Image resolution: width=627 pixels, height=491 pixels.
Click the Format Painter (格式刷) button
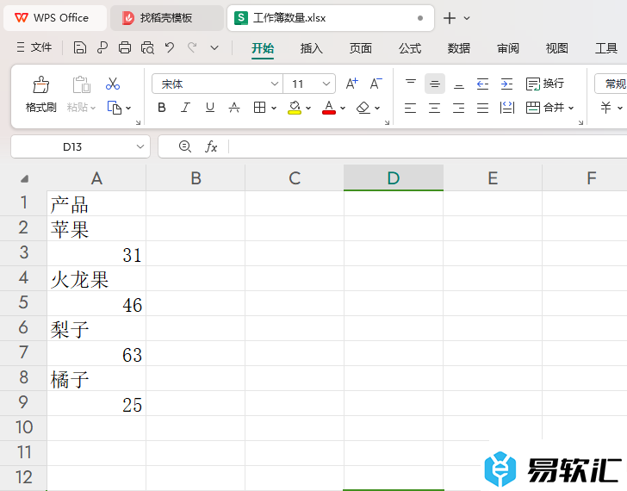[x=40, y=95]
